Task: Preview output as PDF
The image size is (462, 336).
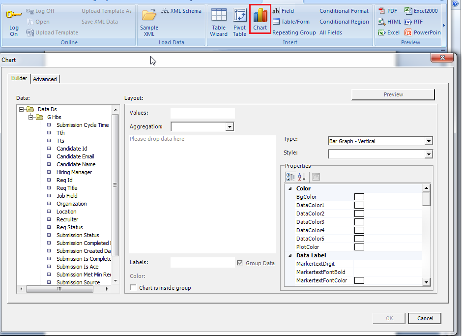Action: click(388, 11)
